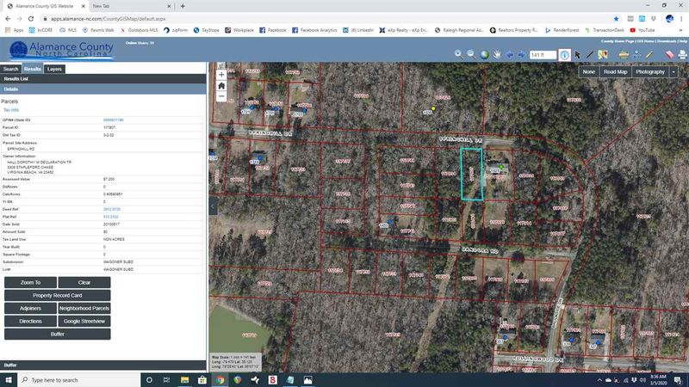Open File Explorer from the taskbar
The width and height of the screenshot is (689, 387).
184,380
